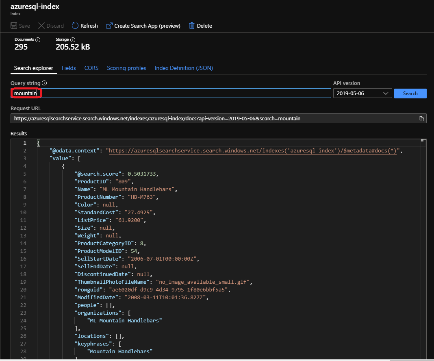This screenshot has height=361, width=434.
Task: Click the Save label in toolbar
Action: point(24,26)
